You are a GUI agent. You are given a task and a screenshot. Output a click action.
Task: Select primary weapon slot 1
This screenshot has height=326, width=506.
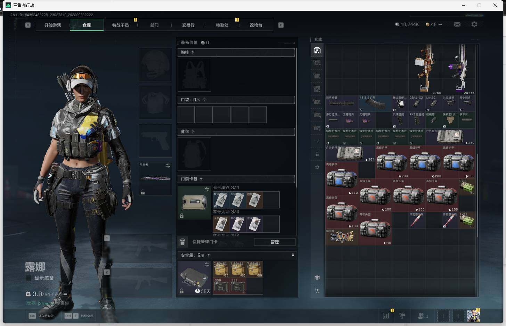[138, 248]
